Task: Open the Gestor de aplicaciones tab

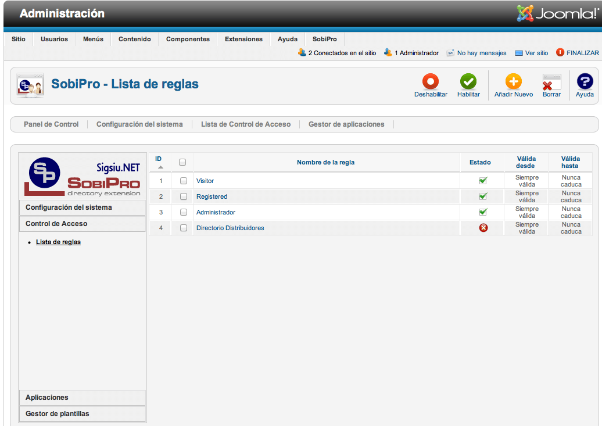Action: [x=346, y=124]
